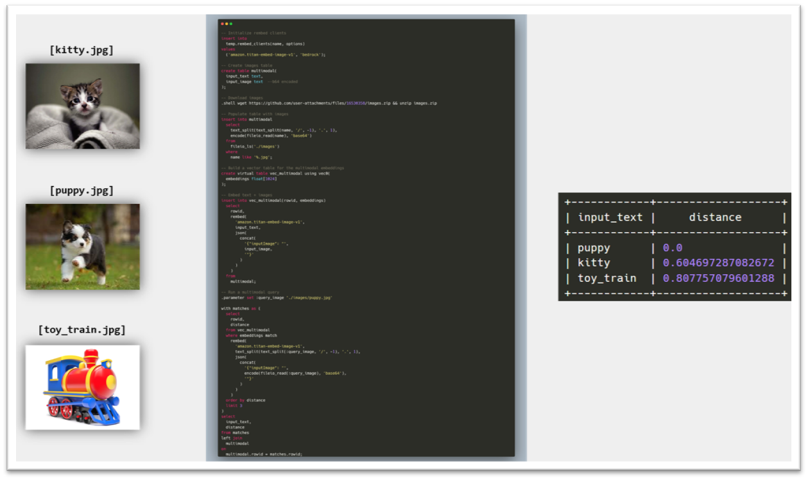Select toy_train distance value 0.807757079601288

(x=718, y=278)
